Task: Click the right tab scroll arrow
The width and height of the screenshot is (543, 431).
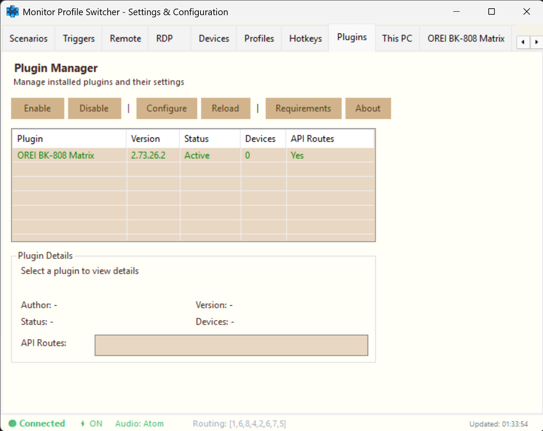Action: pyautogui.click(x=537, y=42)
